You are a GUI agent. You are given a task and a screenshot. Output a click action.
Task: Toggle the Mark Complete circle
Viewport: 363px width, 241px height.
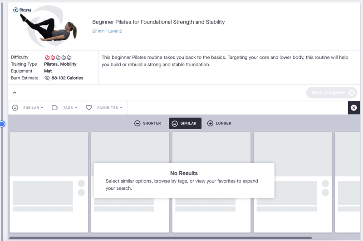tap(352, 92)
